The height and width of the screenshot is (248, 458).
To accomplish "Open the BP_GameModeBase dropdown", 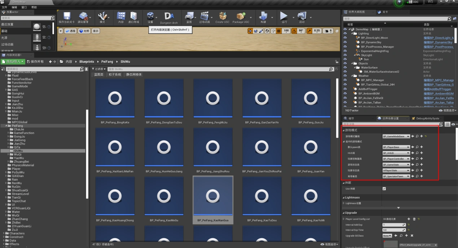I will click(x=396, y=136).
